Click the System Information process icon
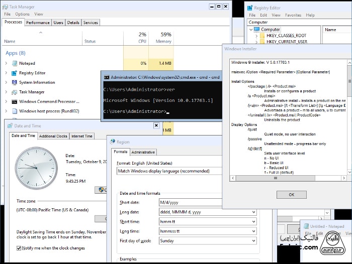Image resolution: width=352 pixels, height=264 pixels. tap(14, 82)
